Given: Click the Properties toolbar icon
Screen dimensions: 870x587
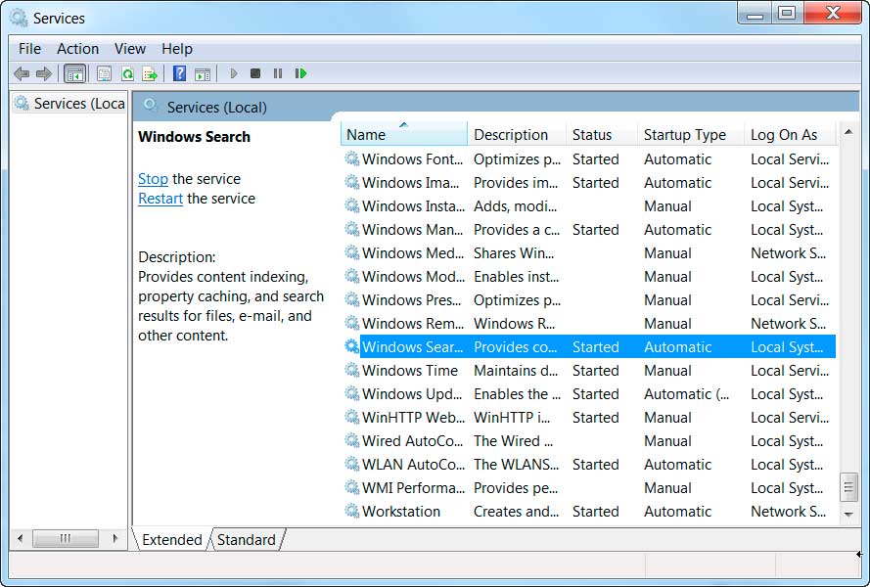Looking at the screenshot, I should (x=104, y=73).
